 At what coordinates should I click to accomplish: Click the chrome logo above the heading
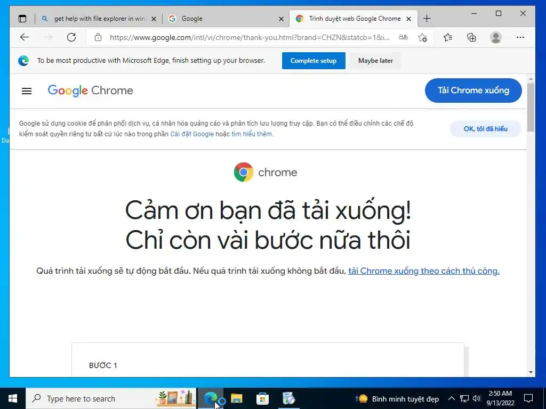[266, 172]
